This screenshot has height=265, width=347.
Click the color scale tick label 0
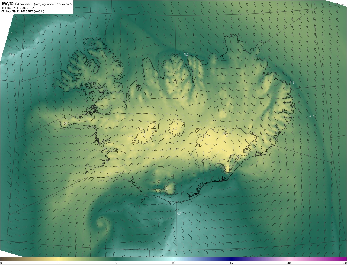pyautogui.click(x=1, y=263)
